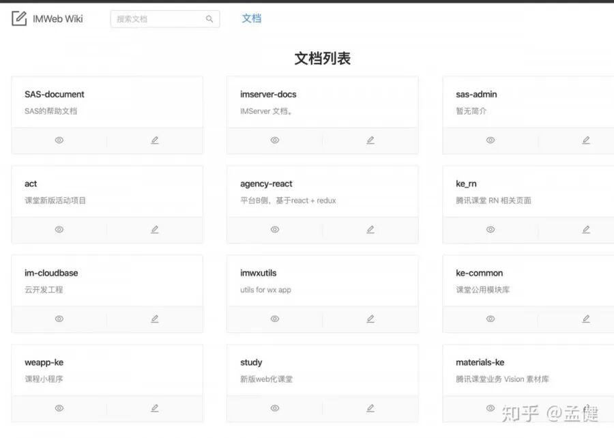Open the edit icon on agency-react card
This screenshot has height=438, width=614.
(370, 229)
